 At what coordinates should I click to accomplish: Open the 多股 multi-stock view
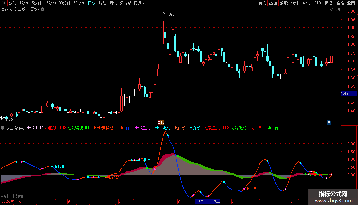coord(284,3)
